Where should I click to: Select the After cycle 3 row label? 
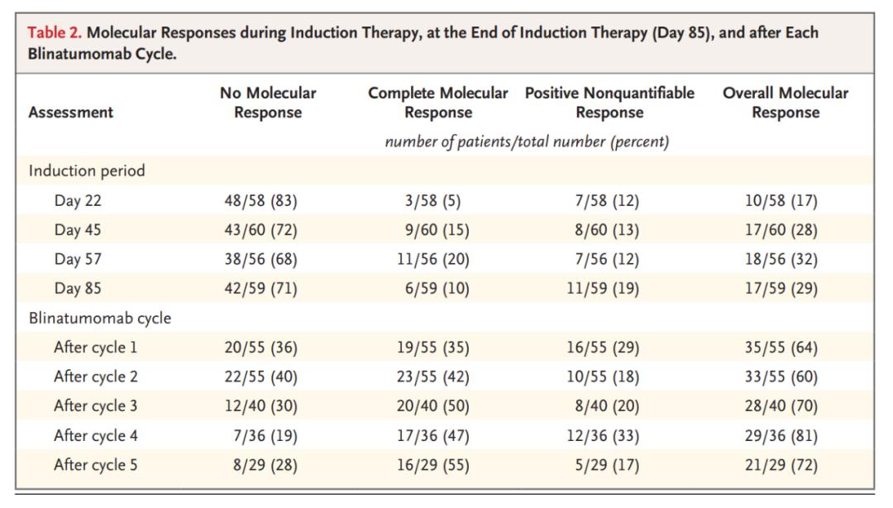pyautogui.click(x=95, y=406)
